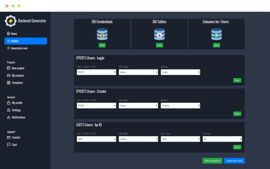This screenshot has width=270, height=169.
Task: Click the Backend Generator gear logo
Action: 11,21
